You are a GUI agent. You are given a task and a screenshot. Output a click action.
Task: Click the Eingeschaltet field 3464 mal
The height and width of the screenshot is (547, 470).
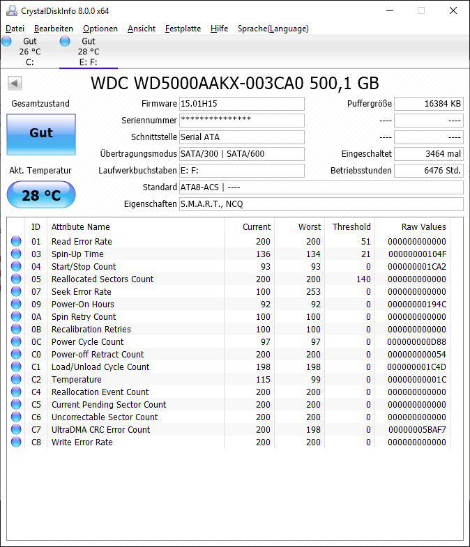429,154
